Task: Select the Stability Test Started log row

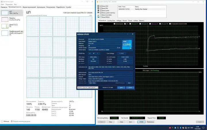Action: (x=141, y=9)
